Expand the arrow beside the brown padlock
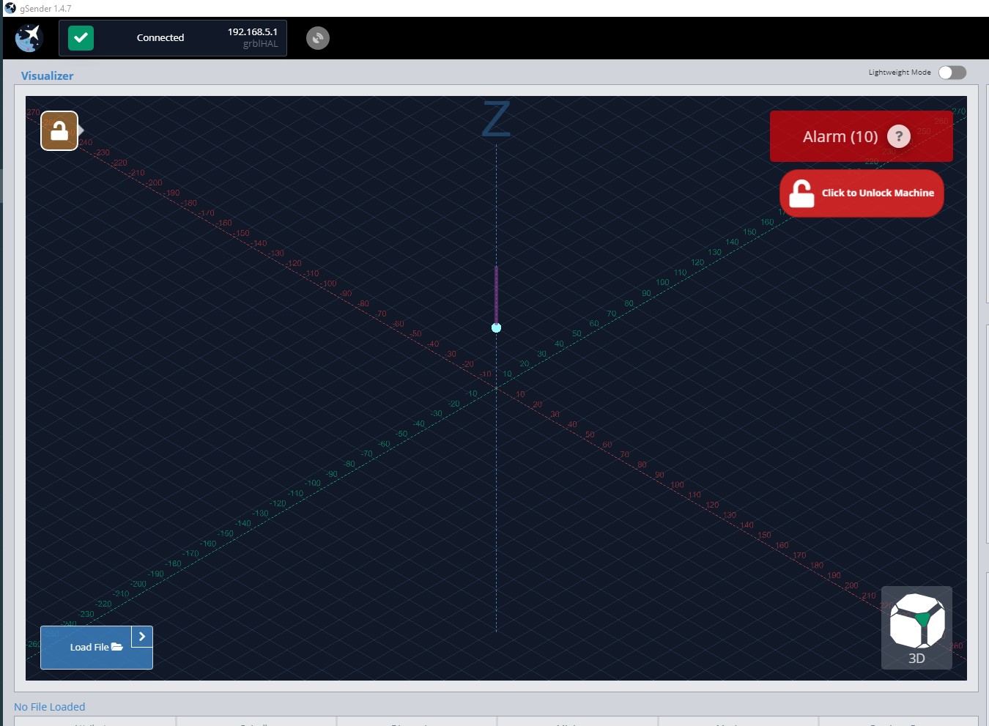Image resolution: width=989 pixels, height=726 pixels. tap(81, 130)
